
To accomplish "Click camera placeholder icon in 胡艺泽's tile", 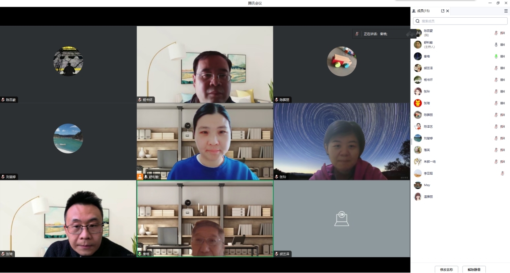I will [341, 218].
